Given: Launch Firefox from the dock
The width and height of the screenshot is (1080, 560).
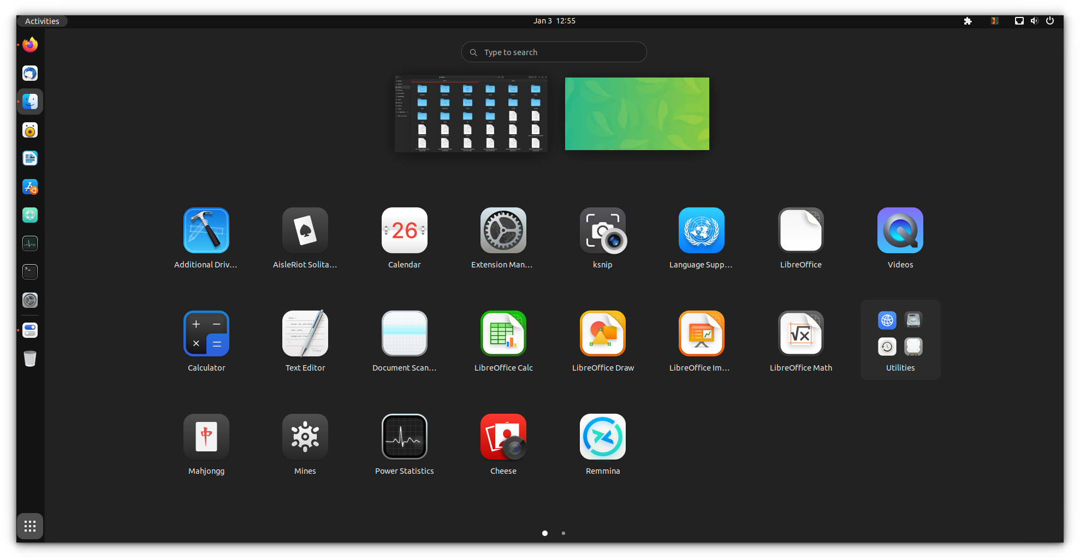Looking at the screenshot, I should tap(29, 45).
